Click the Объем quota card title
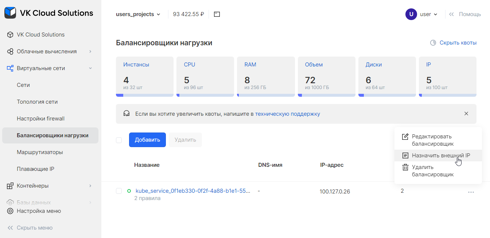 314,65
